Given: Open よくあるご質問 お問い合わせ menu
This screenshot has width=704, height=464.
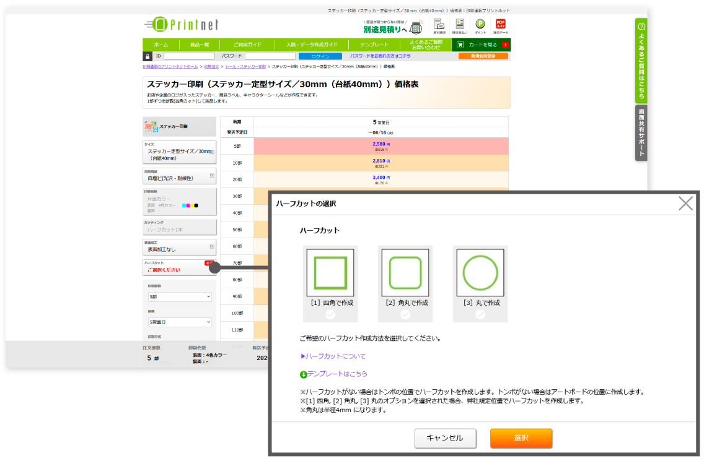Looking at the screenshot, I should click(426, 45).
